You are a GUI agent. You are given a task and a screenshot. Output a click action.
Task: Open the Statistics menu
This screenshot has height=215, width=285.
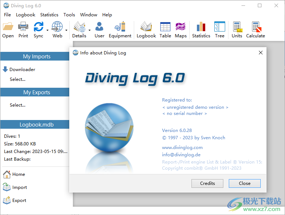point(49,15)
